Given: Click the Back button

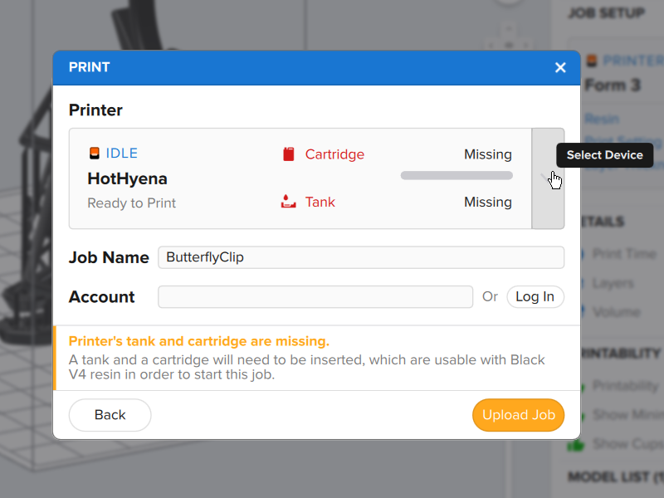Looking at the screenshot, I should (x=110, y=414).
